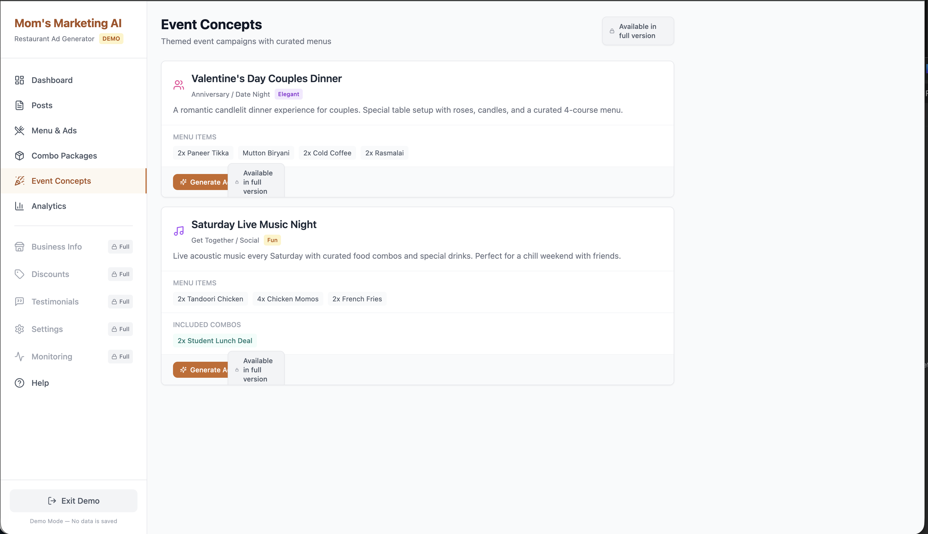Screen dimensions: 928x534
Task: Open the Event Concepts menu item
Action: 61,181
